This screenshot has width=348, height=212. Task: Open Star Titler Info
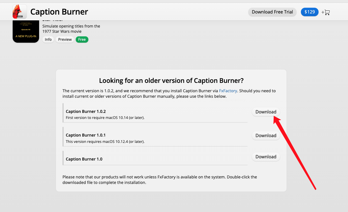point(48,39)
